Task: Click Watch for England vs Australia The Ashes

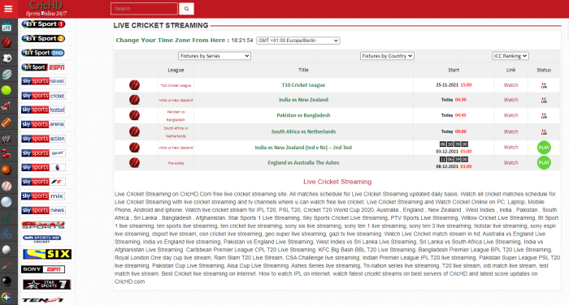Action: tap(510, 163)
